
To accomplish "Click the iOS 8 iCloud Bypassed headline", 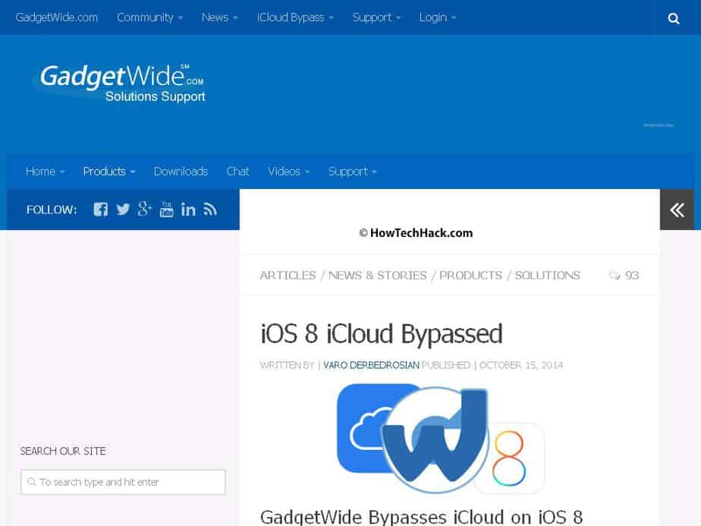I will (382, 334).
